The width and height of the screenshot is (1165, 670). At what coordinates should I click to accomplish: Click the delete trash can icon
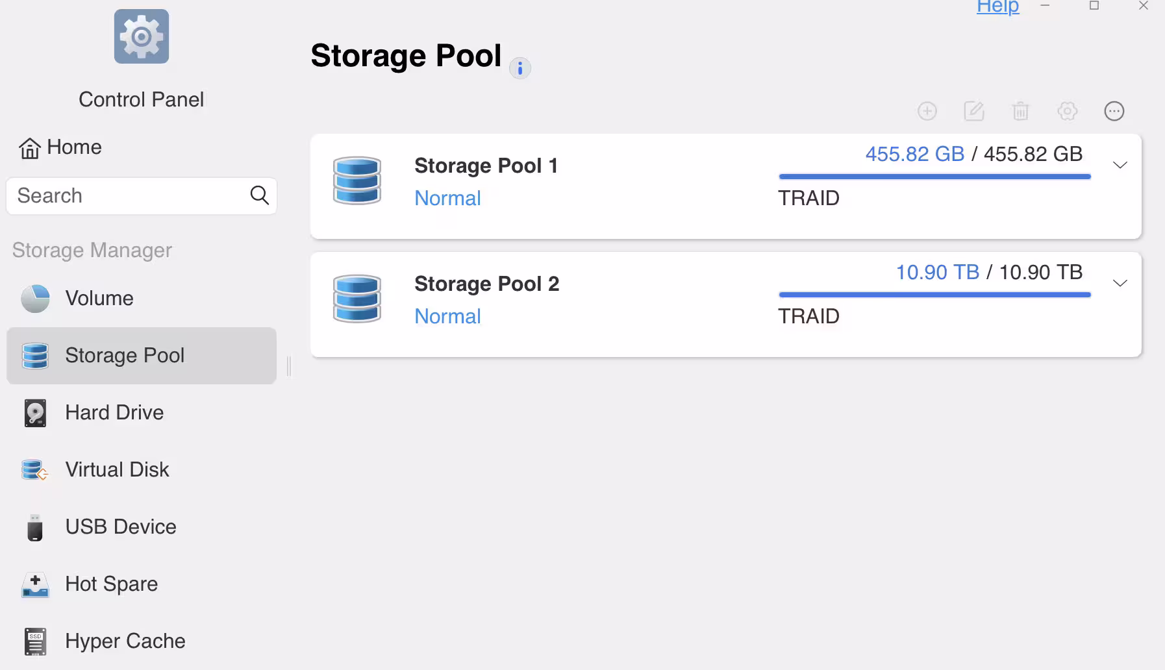pyautogui.click(x=1020, y=111)
